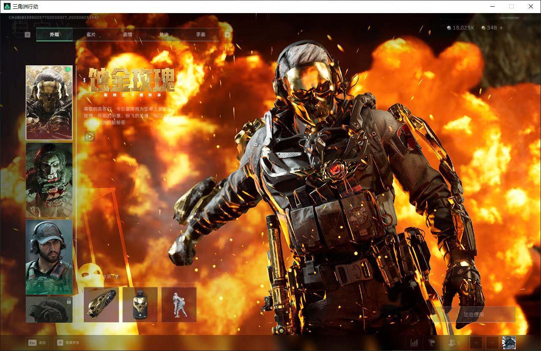Click the 三角洲行动 app icon in the title bar

click(7, 6)
